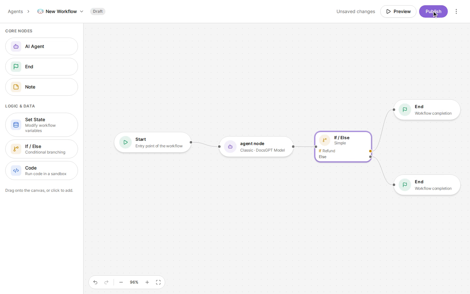Click "Entry point of the workflow" text
Image resolution: width=470 pixels, height=294 pixels.
(x=159, y=146)
